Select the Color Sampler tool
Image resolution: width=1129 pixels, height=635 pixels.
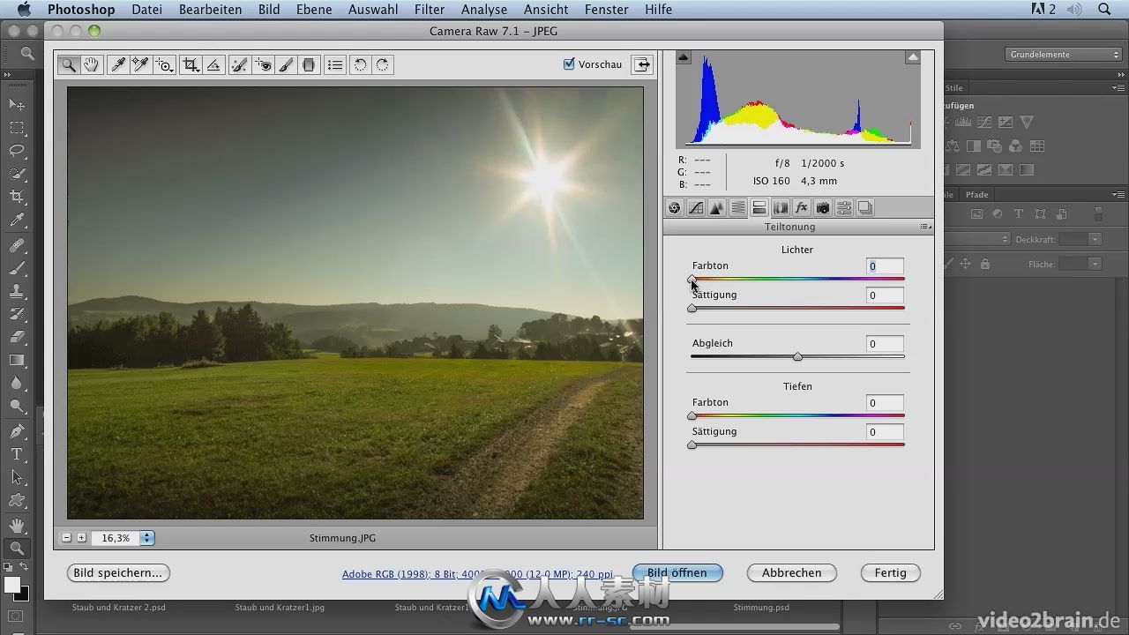(x=140, y=64)
